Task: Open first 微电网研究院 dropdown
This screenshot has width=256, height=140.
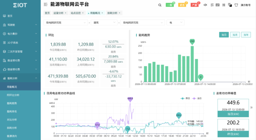Action: pos(66,23)
